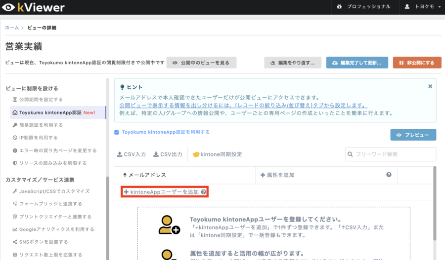Click the user profile silhouette icon
Viewport: 445px width, 260px height.
pos(407,6)
